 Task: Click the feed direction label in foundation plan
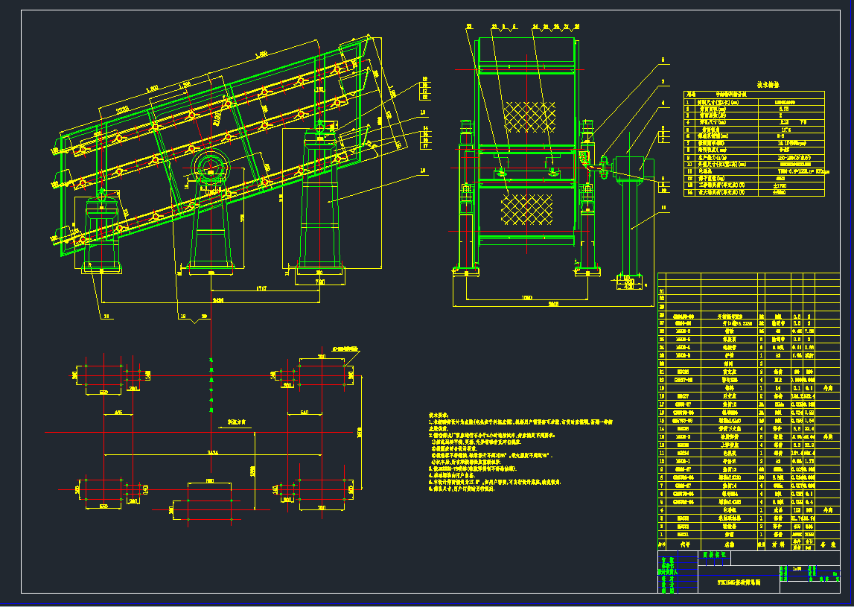[237, 422]
